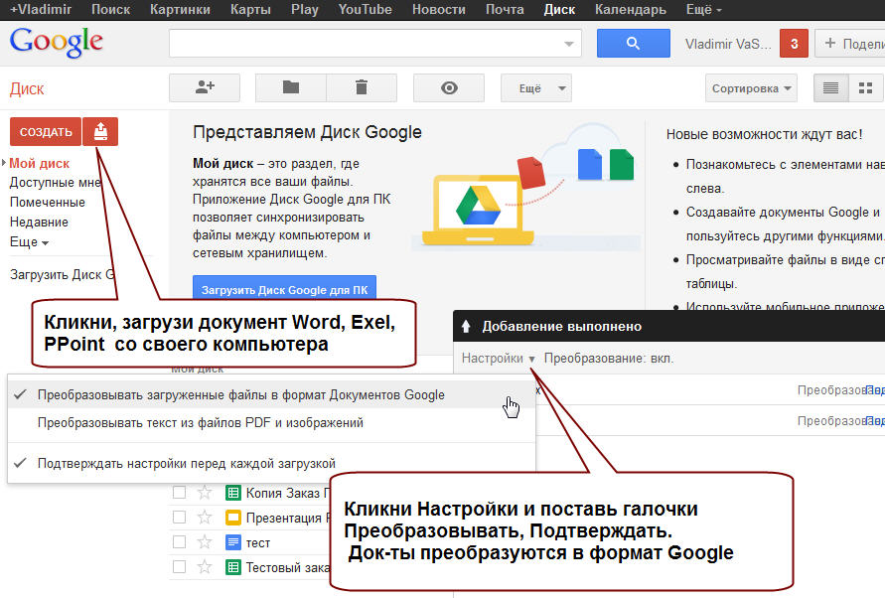Click the Копия Заказ spreadsheet file icon
The image size is (885, 598).
pos(233,493)
